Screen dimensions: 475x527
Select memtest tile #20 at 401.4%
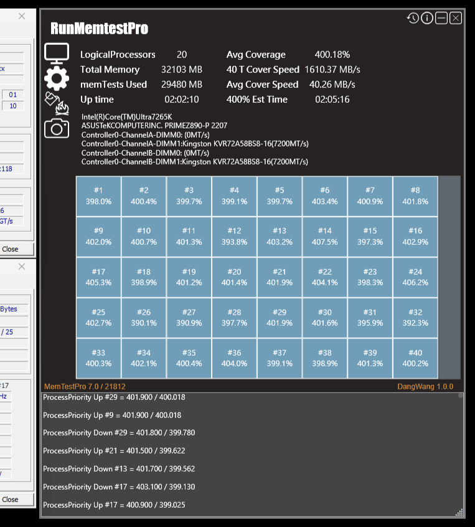click(234, 277)
